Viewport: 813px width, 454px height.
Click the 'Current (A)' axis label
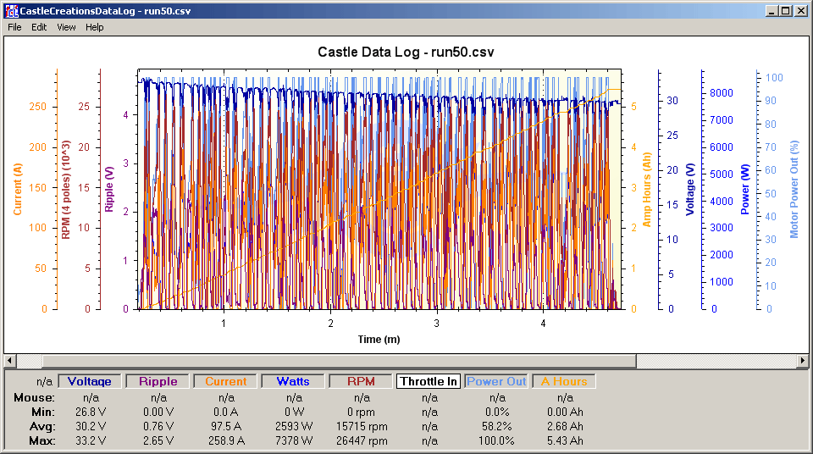click(x=18, y=189)
